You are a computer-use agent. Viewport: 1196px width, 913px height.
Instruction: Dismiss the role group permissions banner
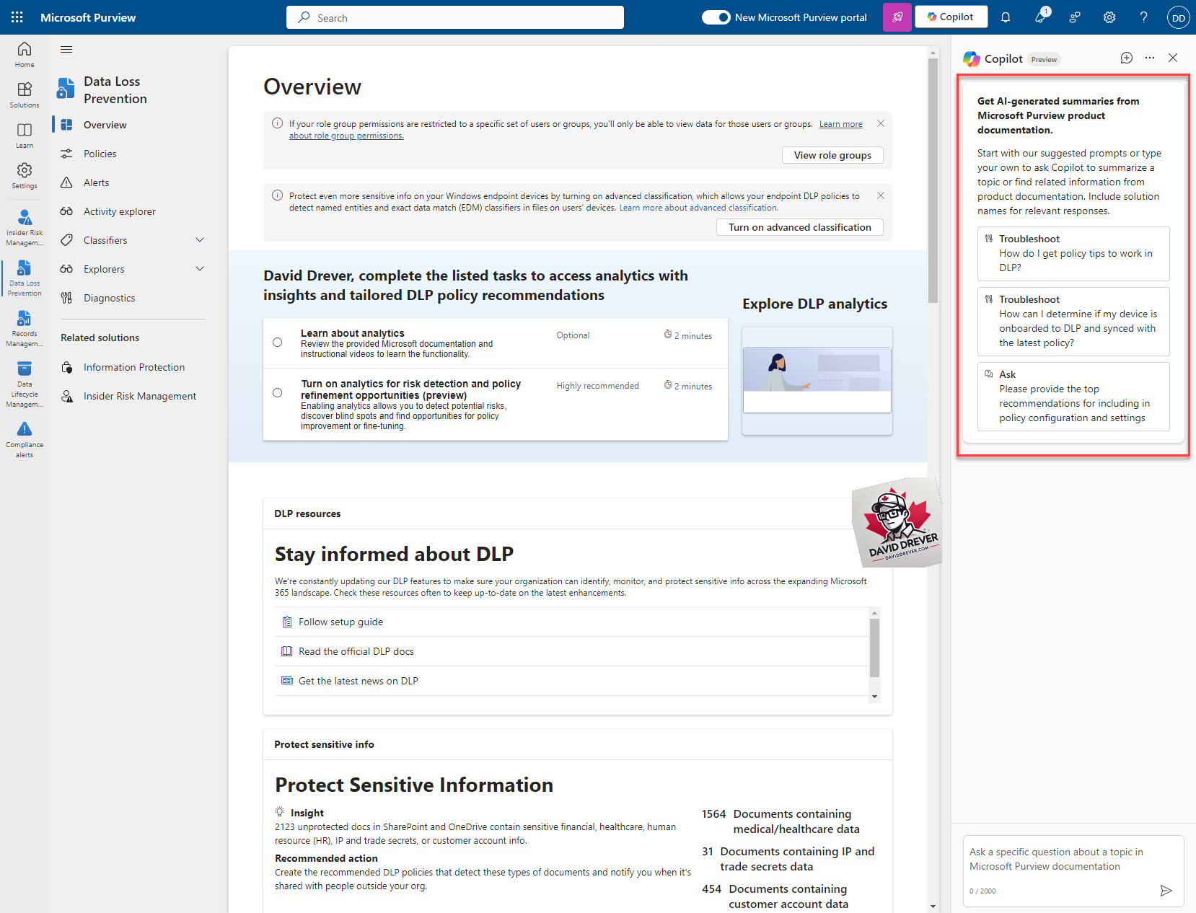coord(881,124)
